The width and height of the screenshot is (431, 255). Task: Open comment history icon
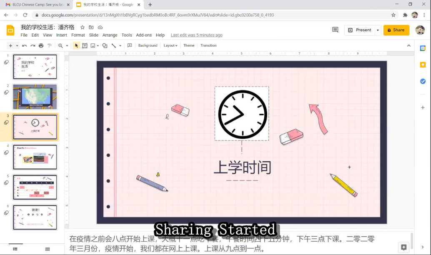[x=335, y=30]
